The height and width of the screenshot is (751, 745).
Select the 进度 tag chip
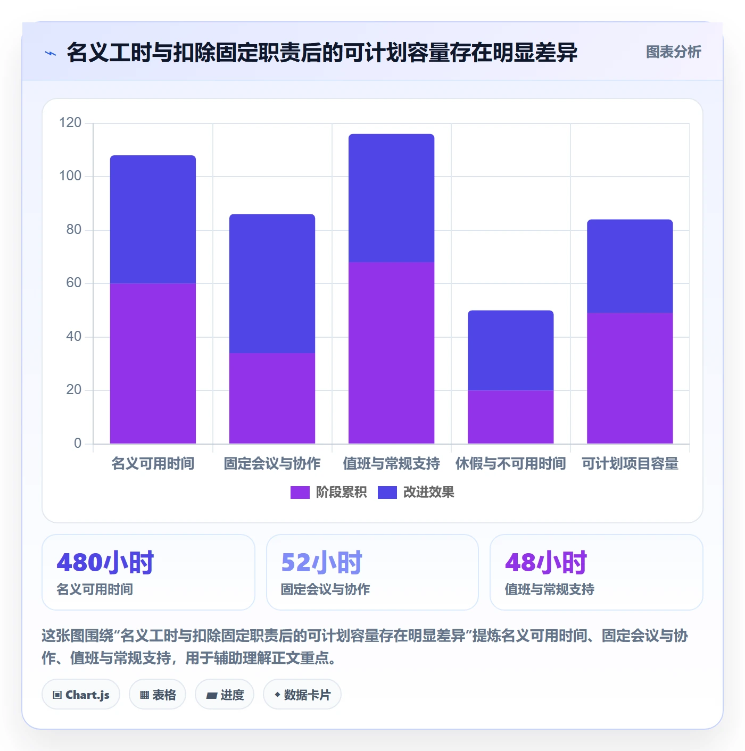225,695
